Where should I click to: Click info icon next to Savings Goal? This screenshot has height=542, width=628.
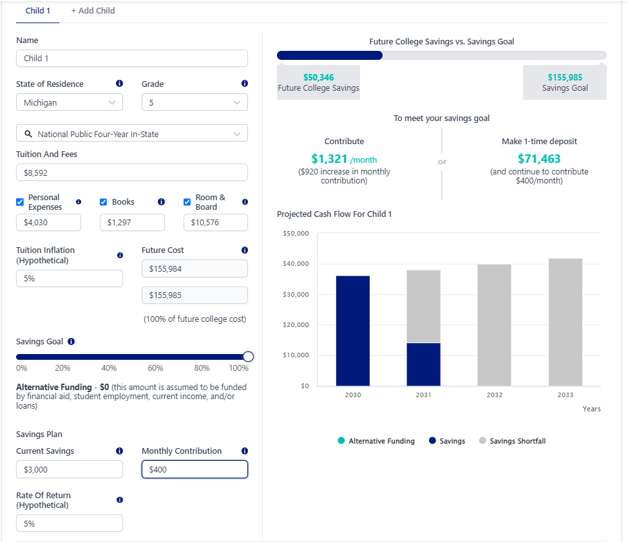pos(71,342)
